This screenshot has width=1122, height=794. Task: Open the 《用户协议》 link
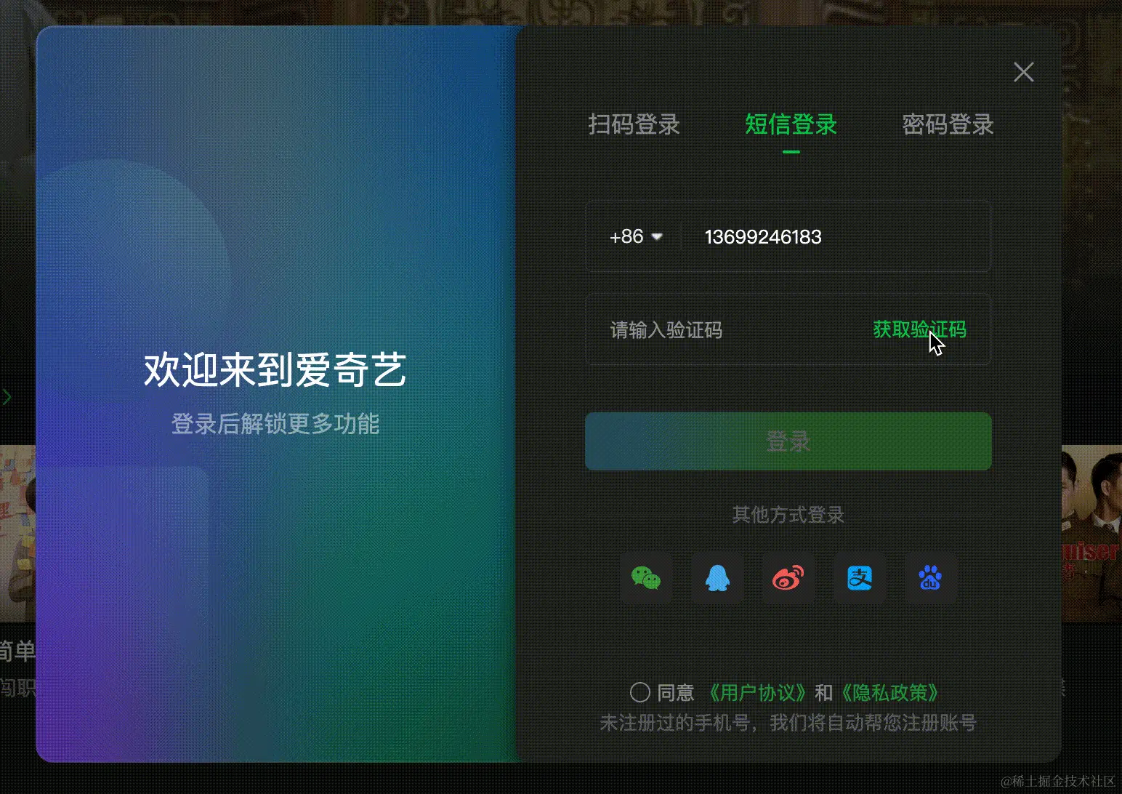(756, 692)
